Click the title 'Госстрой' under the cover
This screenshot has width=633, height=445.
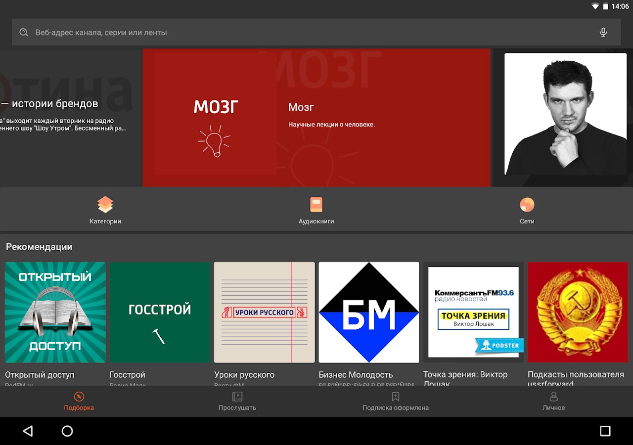click(x=127, y=375)
